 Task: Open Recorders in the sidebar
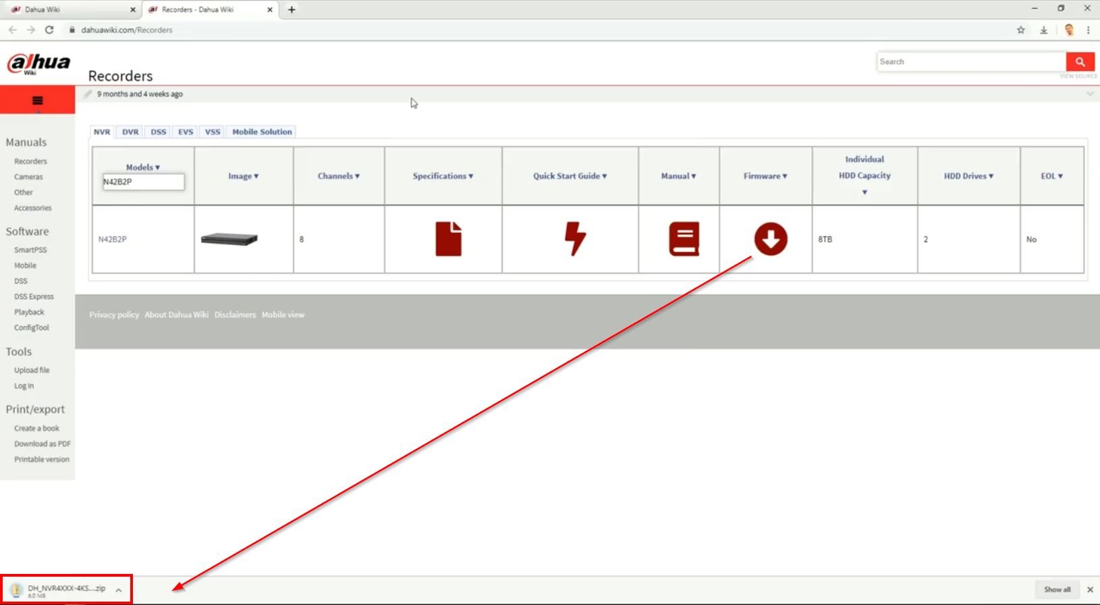pyautogui.click(x=31, y=161)
